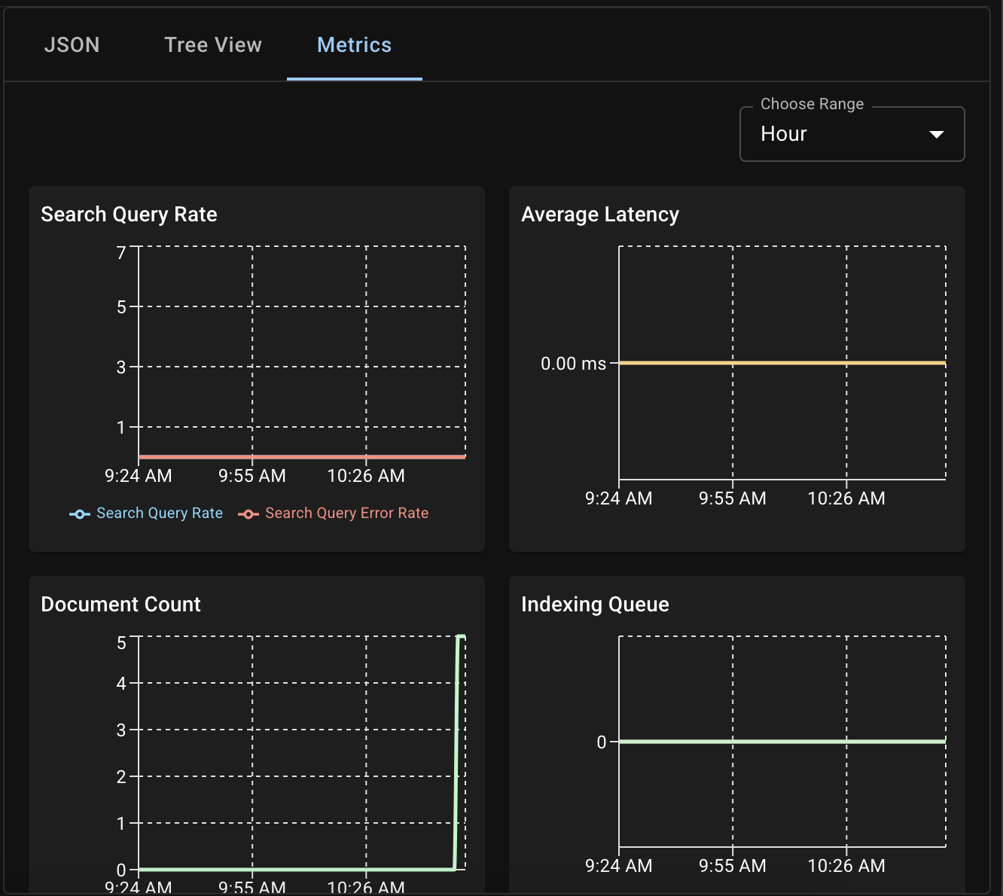Viewport: 1003px width, 896px height.
Task: Click the Search Query Rate chart title
Action: [x=129, y=214]
